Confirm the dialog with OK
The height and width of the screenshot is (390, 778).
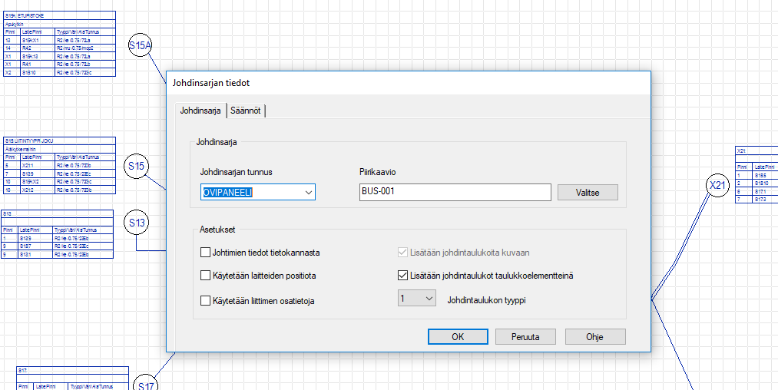458,336
